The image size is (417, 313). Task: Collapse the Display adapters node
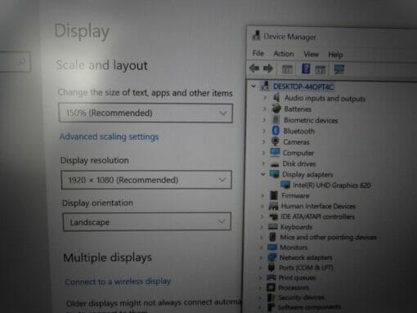tap(263, 174)
